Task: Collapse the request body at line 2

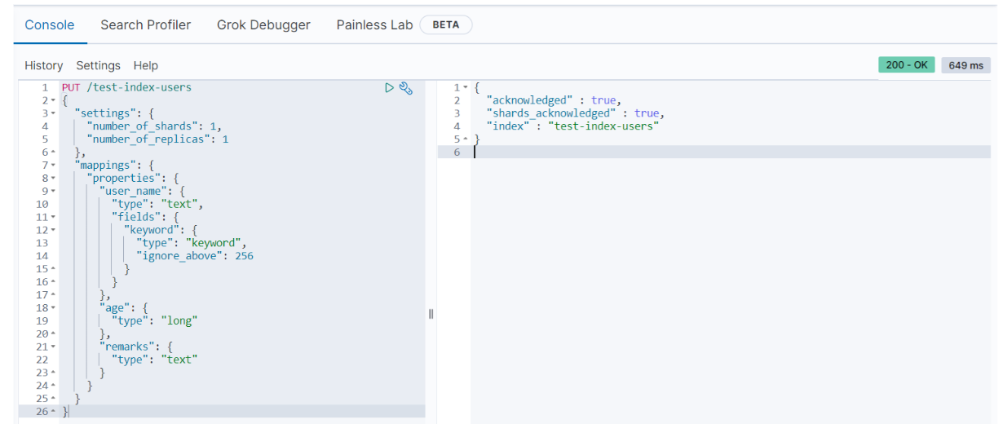Action: pos(53,100)
